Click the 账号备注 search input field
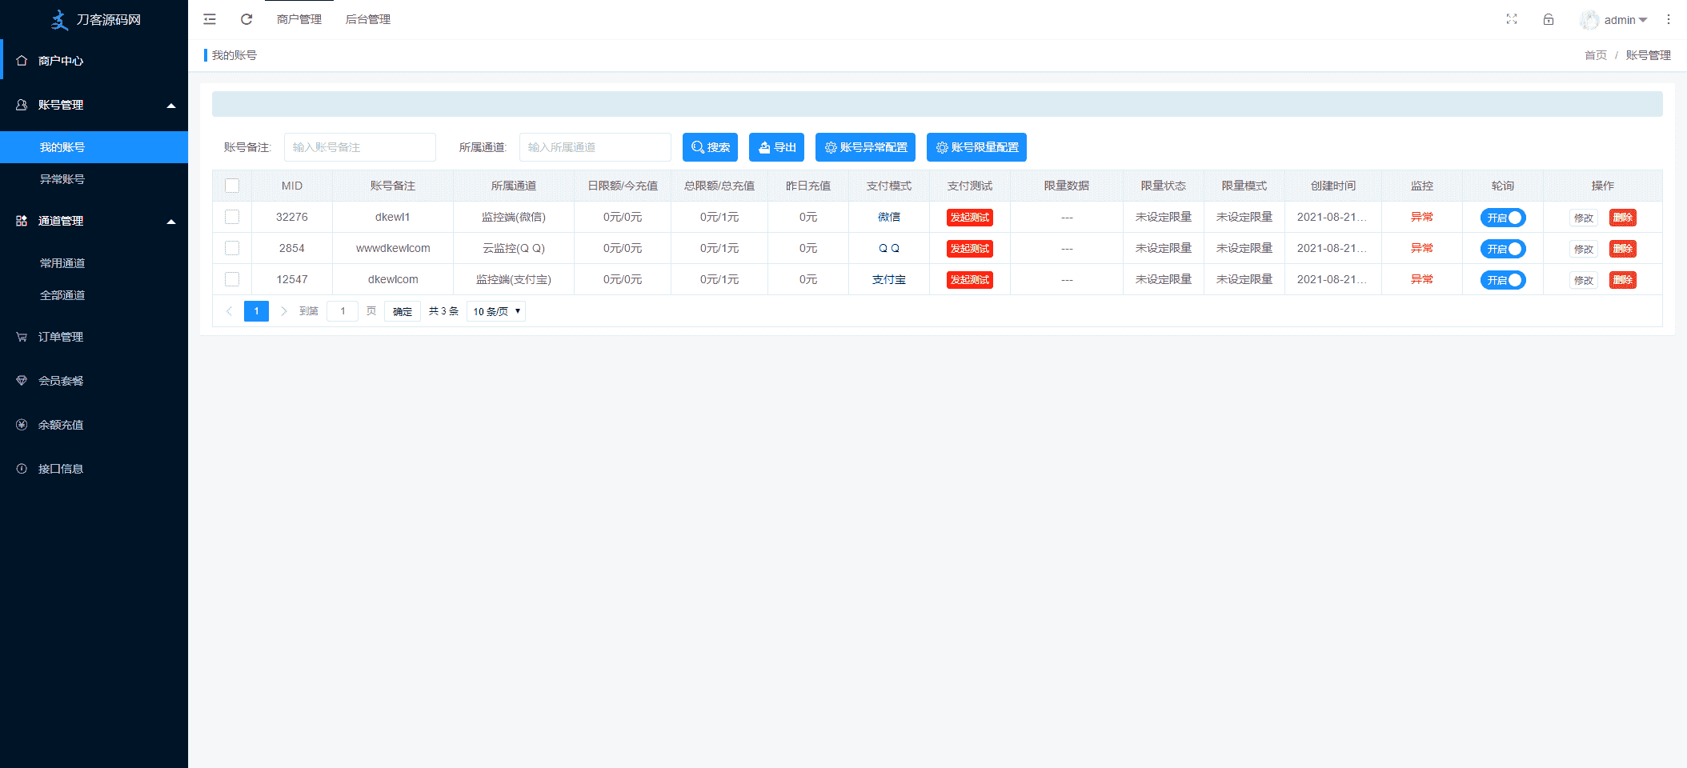Viewport: 1687px width, 768px height. pos(359,147)
